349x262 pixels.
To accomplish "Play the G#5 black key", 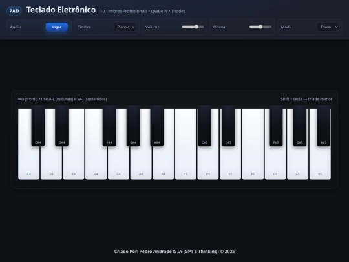I will (x=300, y=126).
